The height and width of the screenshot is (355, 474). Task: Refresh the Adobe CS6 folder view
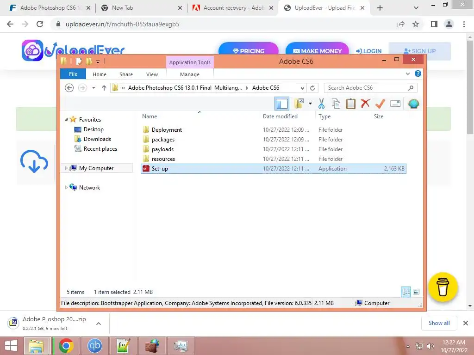pos(312,88)
